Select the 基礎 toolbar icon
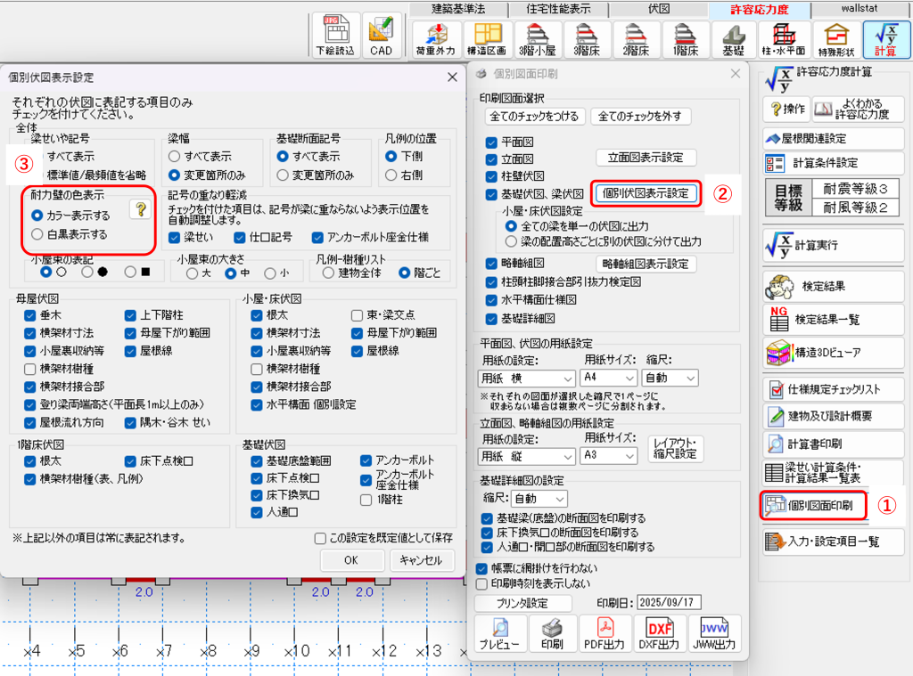 [x=734, y=40]
